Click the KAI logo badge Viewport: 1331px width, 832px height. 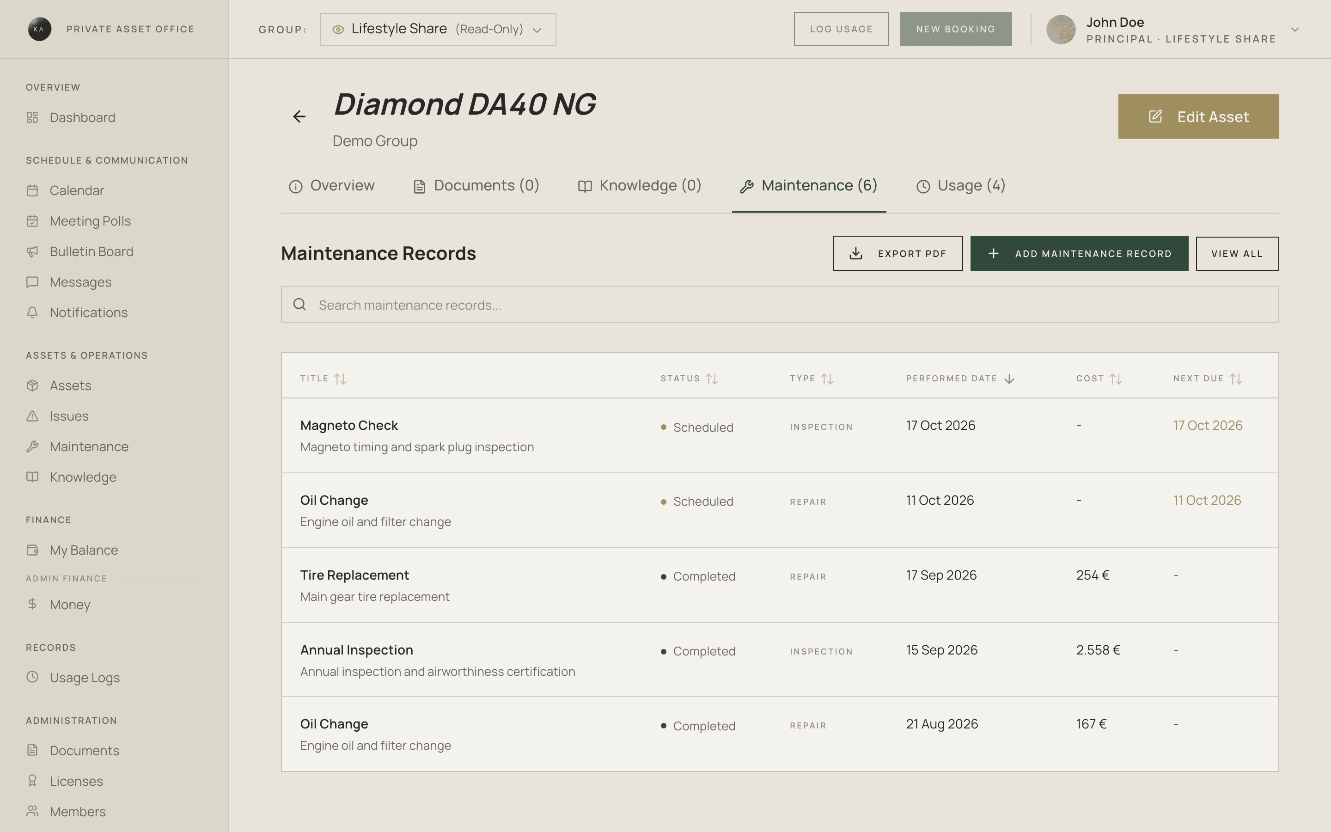click(40, 29)
